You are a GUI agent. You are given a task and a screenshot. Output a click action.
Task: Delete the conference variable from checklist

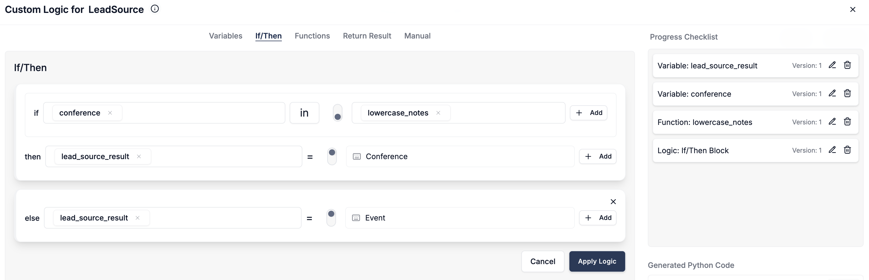[847, 93]
